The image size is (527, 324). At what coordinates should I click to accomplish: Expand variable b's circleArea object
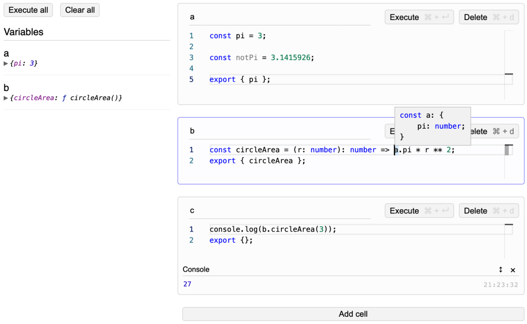[6, 98]
